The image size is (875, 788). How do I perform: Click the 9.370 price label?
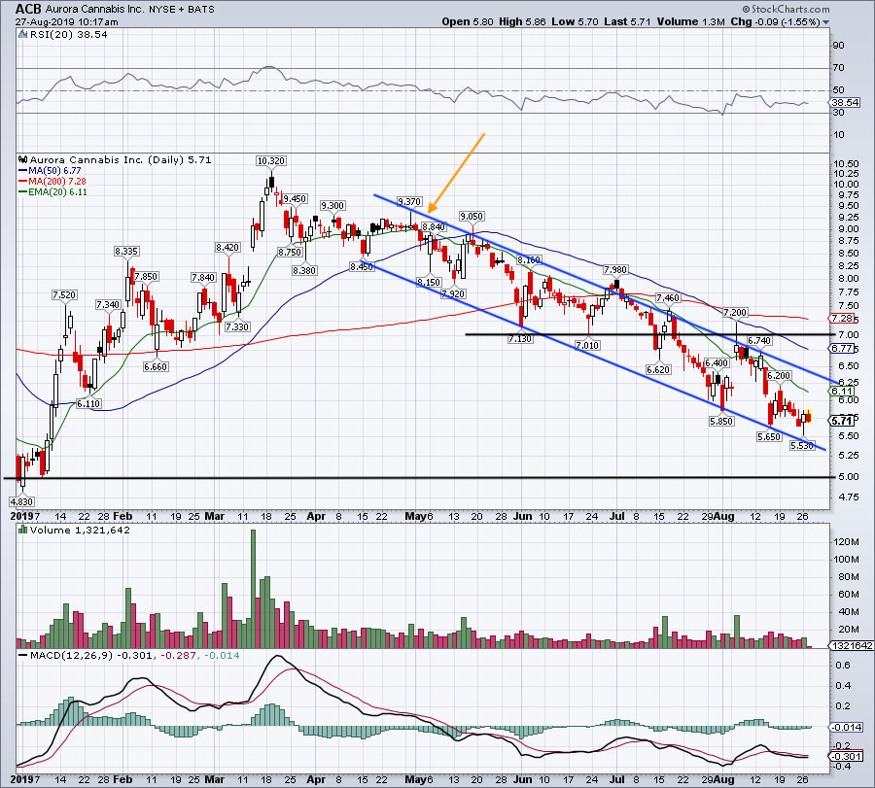[x=409, y=201]
